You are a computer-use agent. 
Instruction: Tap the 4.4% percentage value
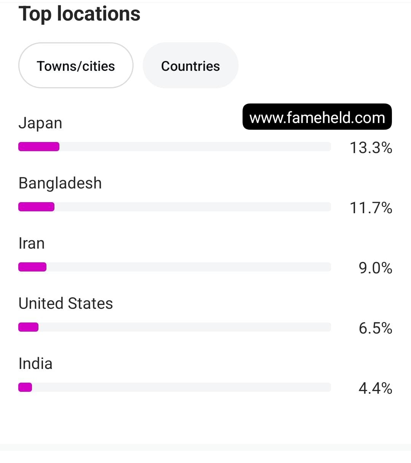(375, 388)
